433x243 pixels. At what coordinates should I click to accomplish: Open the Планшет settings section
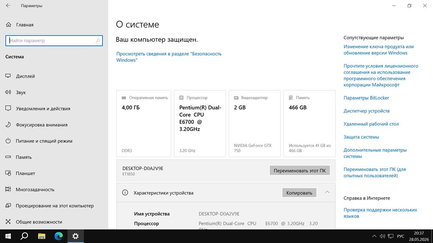(x=54, y=174)
